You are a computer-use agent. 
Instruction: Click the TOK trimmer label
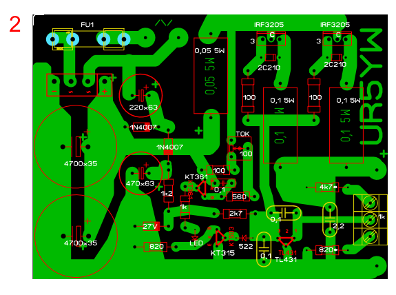(242, 134)
